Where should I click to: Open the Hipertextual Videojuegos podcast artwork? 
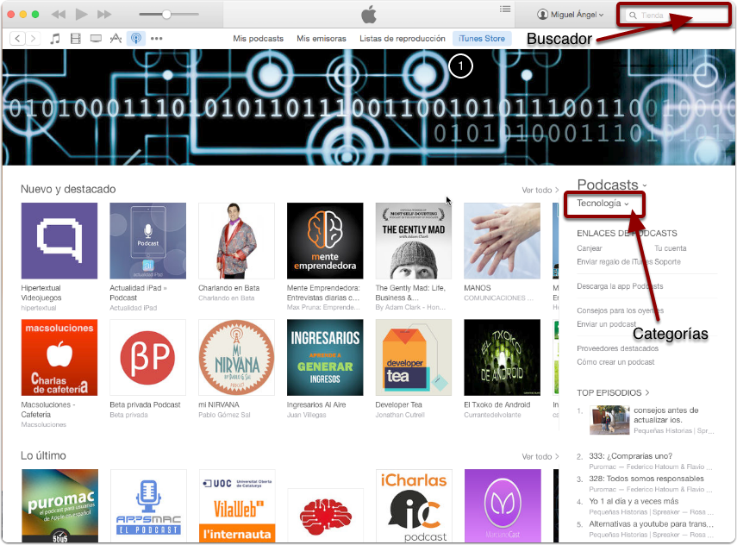(x=59, y=241)
